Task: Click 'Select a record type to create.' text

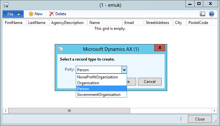Action: click(87, 59)
